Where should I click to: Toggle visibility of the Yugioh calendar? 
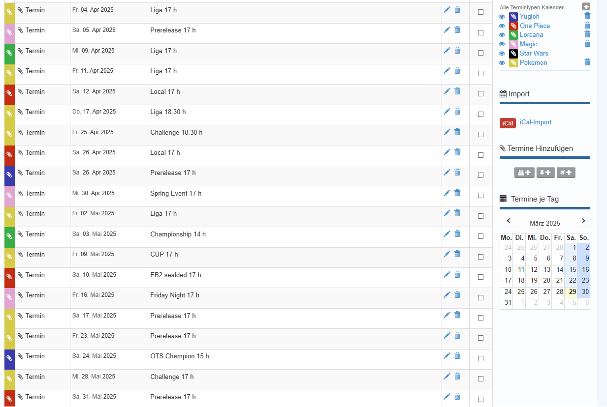click(x=502, y=17)
